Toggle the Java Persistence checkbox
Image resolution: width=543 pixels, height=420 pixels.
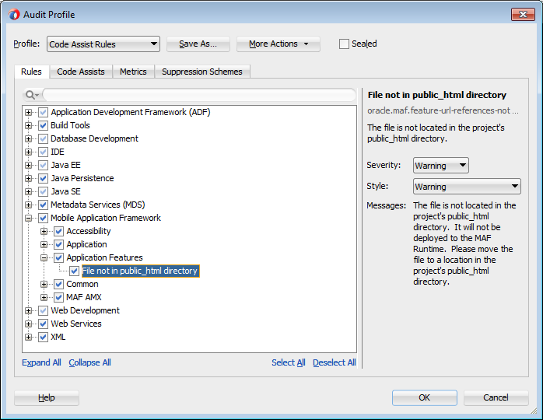(x=43, y=178)
